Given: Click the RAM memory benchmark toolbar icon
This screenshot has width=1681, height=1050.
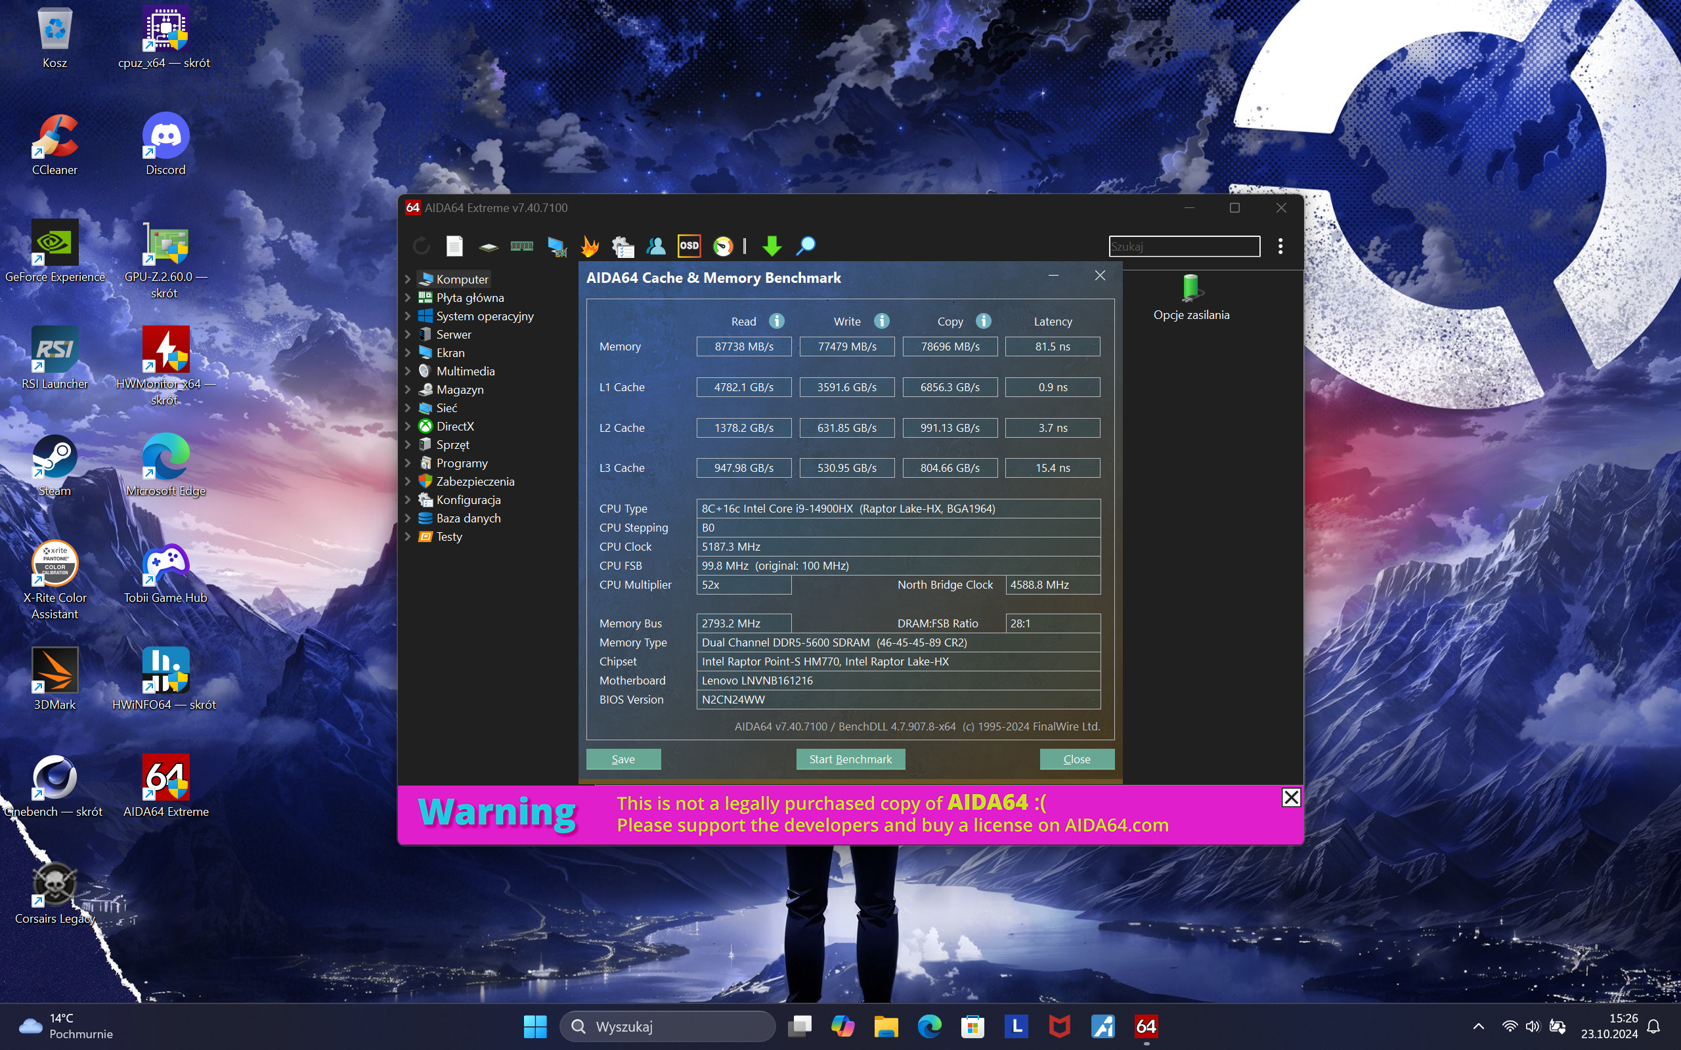Looking at the screenshot, I should click(x=521, y=246).
